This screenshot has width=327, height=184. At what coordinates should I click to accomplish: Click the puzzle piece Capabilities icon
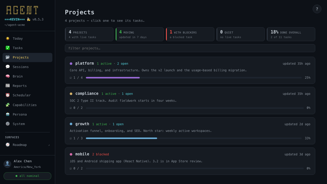pyautogui.click(x=8, y=105)
